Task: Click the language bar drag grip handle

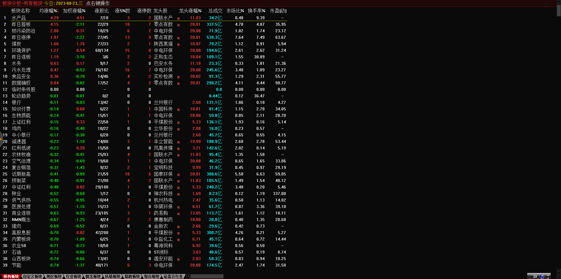Action: [530, 277]
